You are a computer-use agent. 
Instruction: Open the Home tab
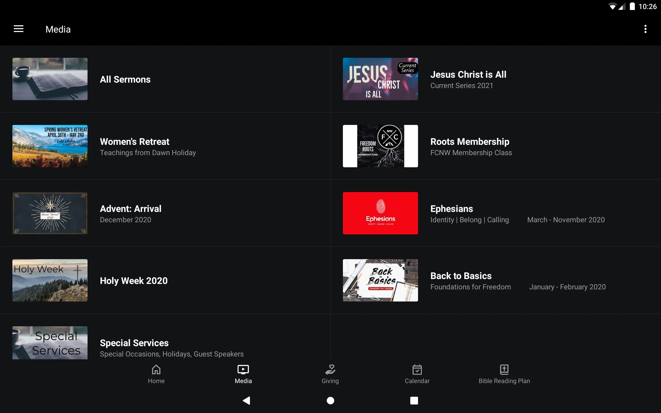pyautogui.click(x=156, y=374)
